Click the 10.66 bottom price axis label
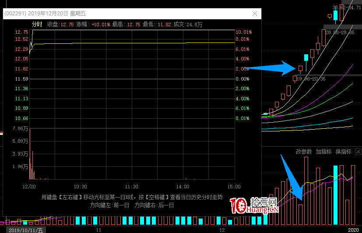 pos(22,118)
